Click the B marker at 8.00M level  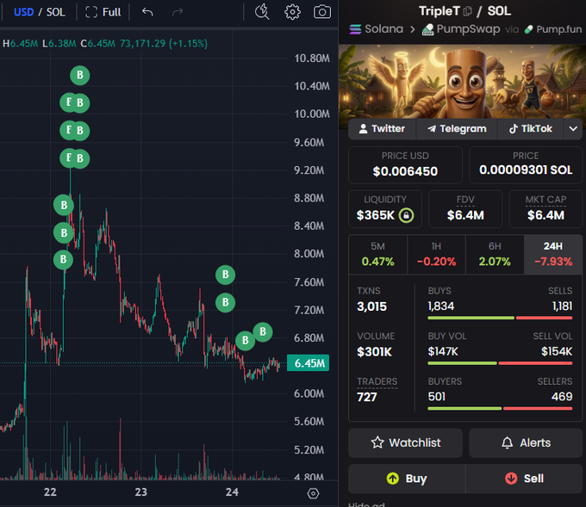[63, 259]
